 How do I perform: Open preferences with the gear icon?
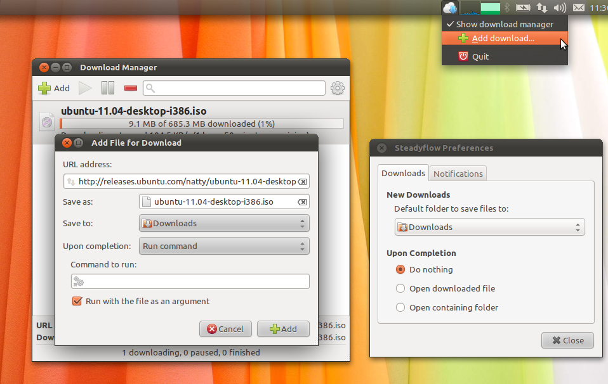click(x=338, y=88)
